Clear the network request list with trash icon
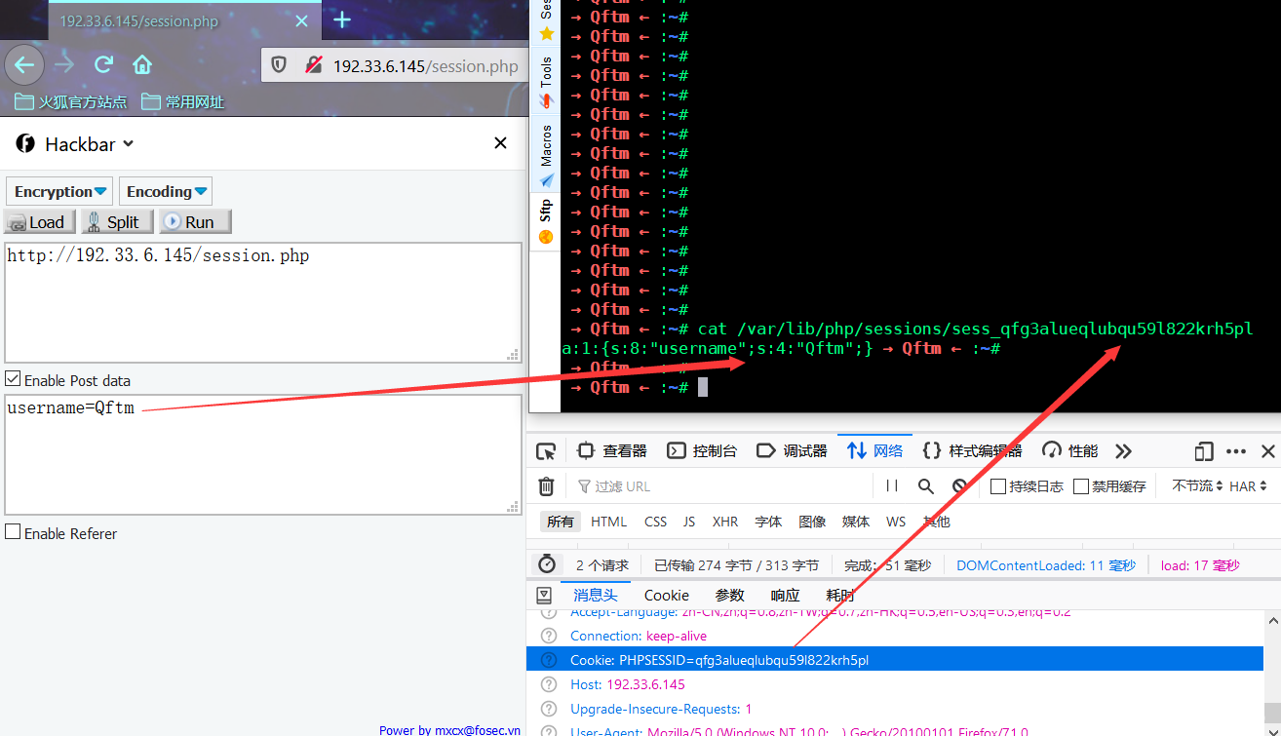The image size is (1281, 736). (x=546, y=485)
